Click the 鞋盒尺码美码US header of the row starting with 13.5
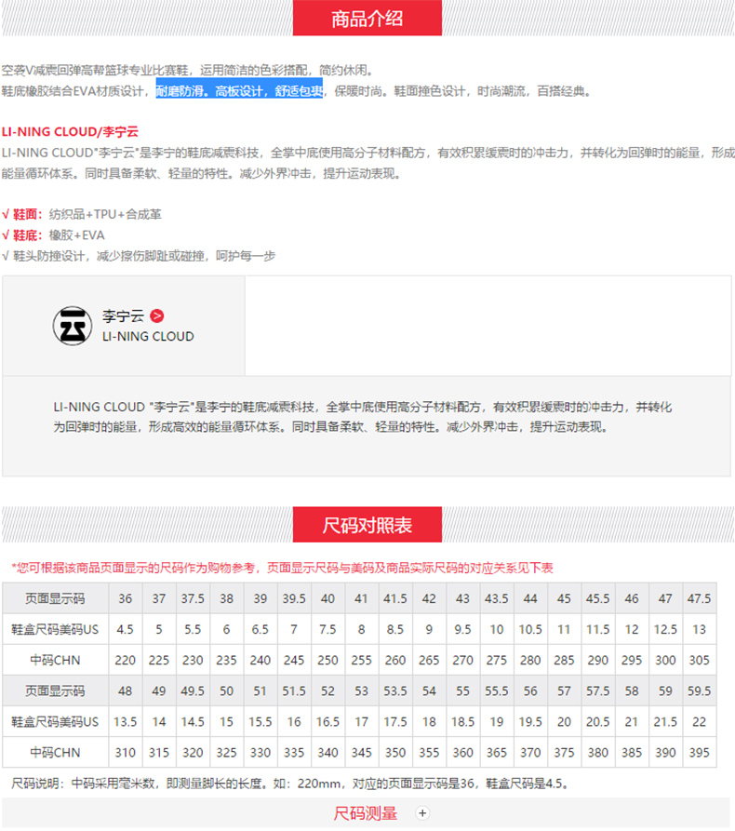 pyautogui.click(x=55, y=721)
